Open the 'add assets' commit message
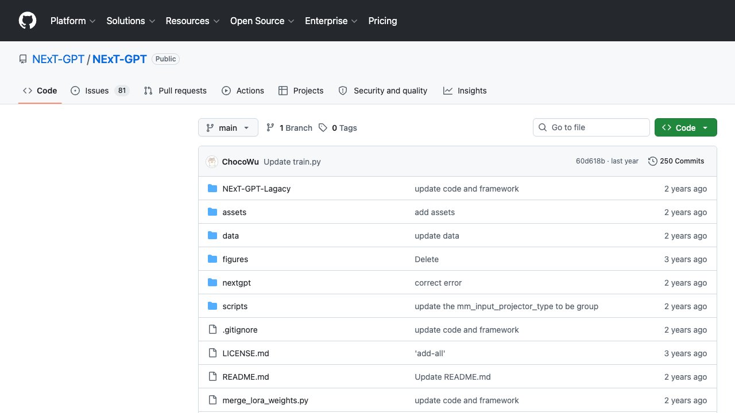735x413 pixels. coord(435,212)
